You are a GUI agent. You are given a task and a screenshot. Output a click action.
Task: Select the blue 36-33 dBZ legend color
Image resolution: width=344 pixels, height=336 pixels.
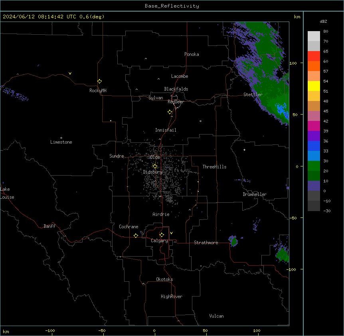[314, 146]
